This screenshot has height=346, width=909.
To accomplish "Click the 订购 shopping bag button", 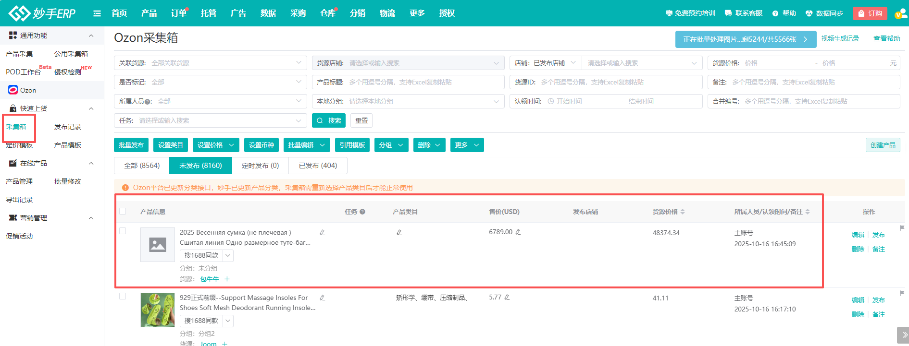I will [870, 13].
